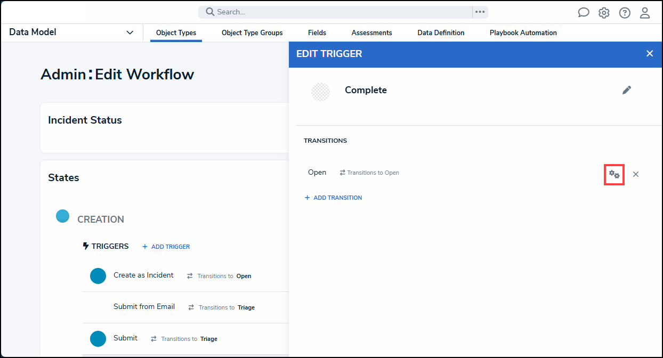Select the Submit from Email trigger

(144, 306)
